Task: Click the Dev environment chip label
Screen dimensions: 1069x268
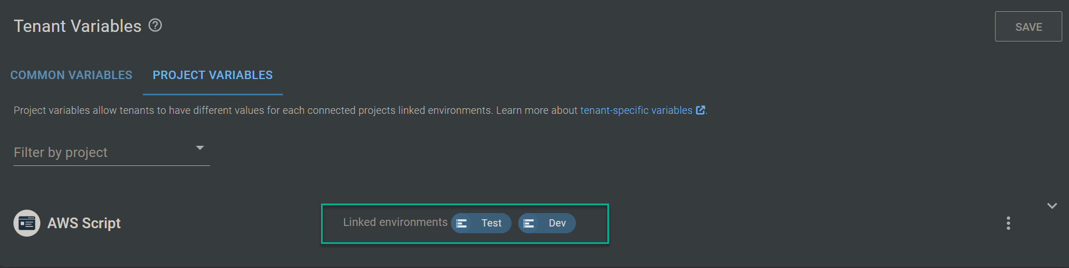Action: pos(557,223)
